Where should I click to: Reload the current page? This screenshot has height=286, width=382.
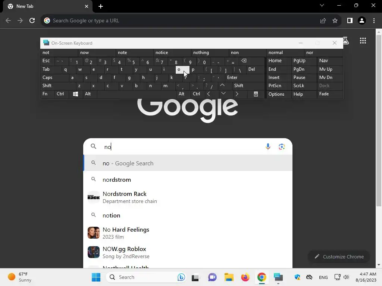click(32, 20)
